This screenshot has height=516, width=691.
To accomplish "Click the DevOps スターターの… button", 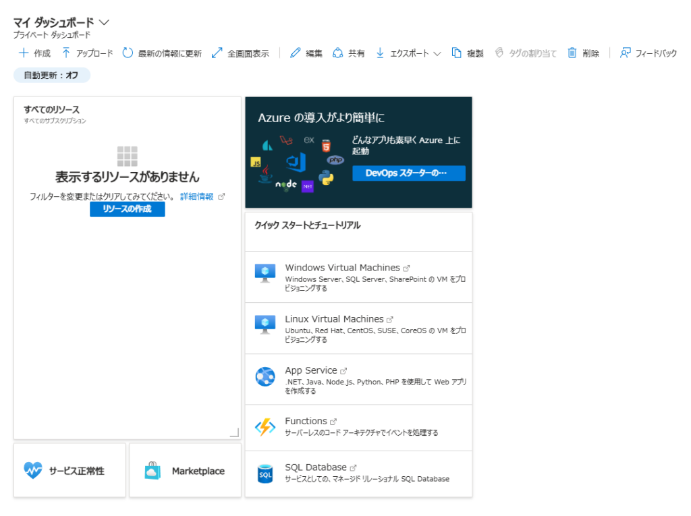I will pyautogui.click(x=408, y=173).
